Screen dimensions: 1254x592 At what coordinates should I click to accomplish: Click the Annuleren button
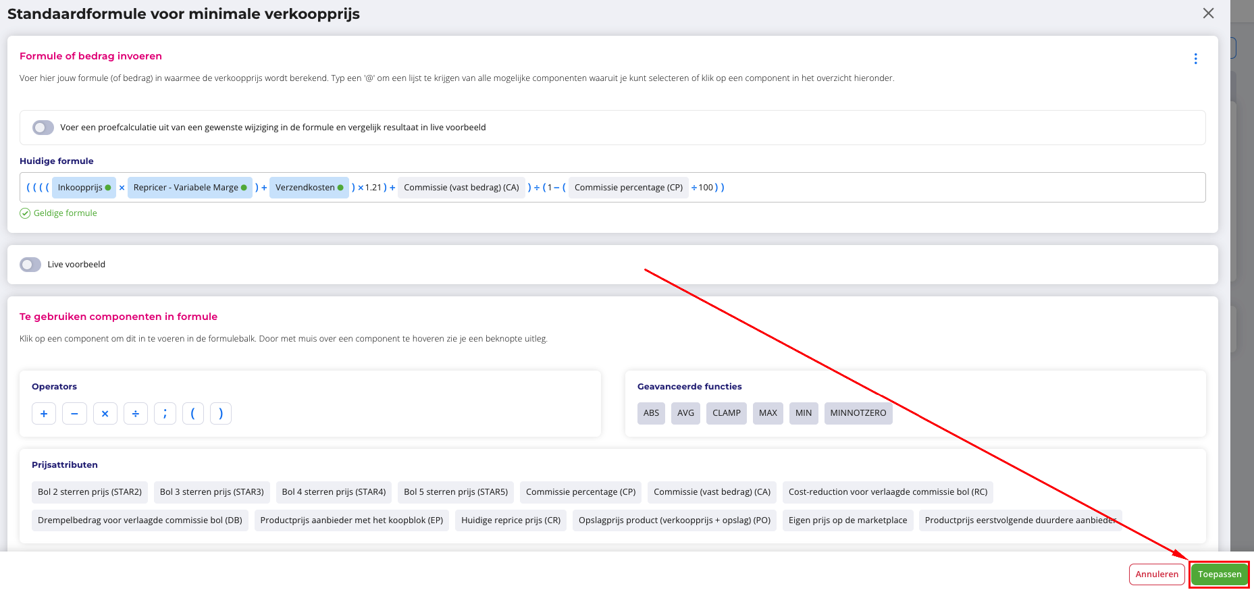[x=1156, y=574]
